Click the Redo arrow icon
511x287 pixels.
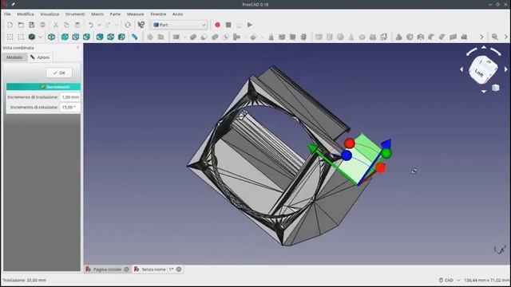109,25
